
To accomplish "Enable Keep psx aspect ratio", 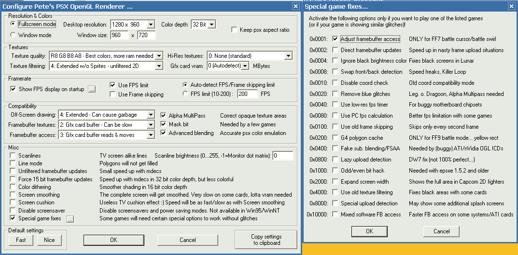I will (234, 30).
